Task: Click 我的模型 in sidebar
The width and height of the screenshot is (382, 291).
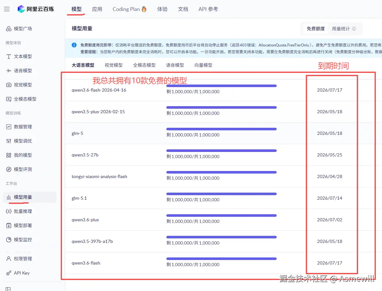Action: [x=23, y=155]
